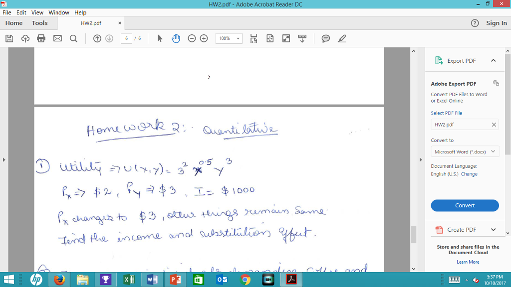Add a comment with the speech bubble icon
The width and height of the screenshot is (511, 287).
pyautogui.click(x=325, y=38)
